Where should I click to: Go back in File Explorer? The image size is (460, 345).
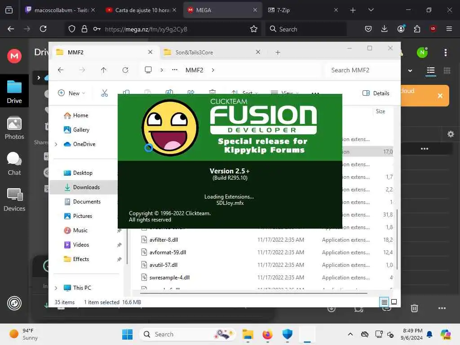pos(61,70)
